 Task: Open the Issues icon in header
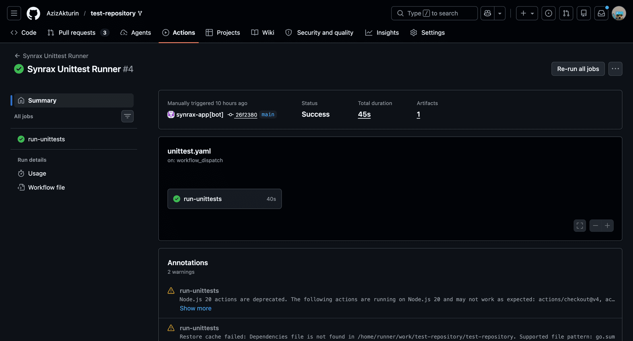click(549, 13)
